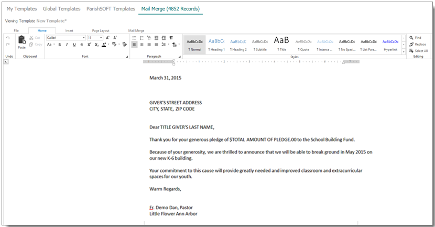Open the line spacing options
This screenshot has width=435, height=227.
click(x=165, y=45)
